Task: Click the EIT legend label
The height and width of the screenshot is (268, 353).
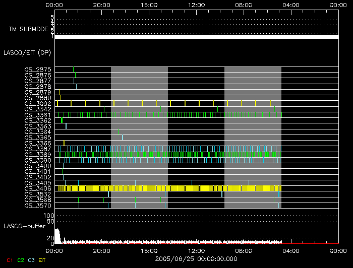Action: [x=42, y=259]
